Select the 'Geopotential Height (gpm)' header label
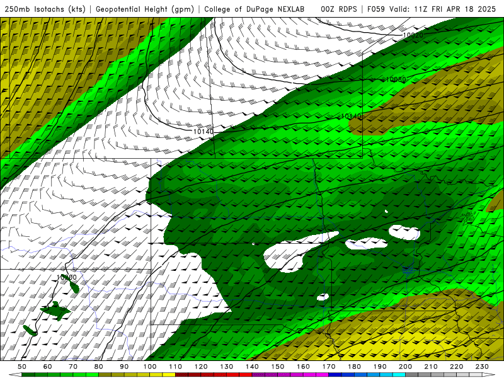Image resolution: width=504 pixels, height=378 pixels. pos(145,9)
